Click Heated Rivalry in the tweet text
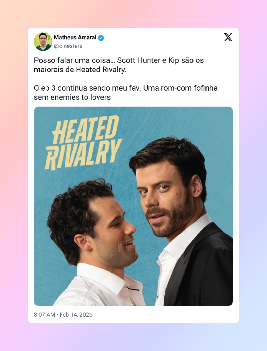 pos(101,69)
